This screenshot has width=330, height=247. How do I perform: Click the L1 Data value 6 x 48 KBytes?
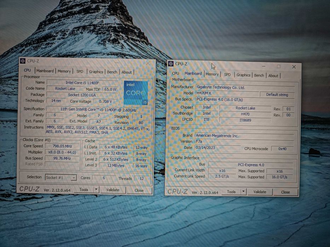(116, 147)
